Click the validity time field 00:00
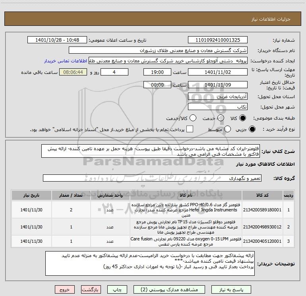This screenshot has width=306, height=296. click(157, 85)
